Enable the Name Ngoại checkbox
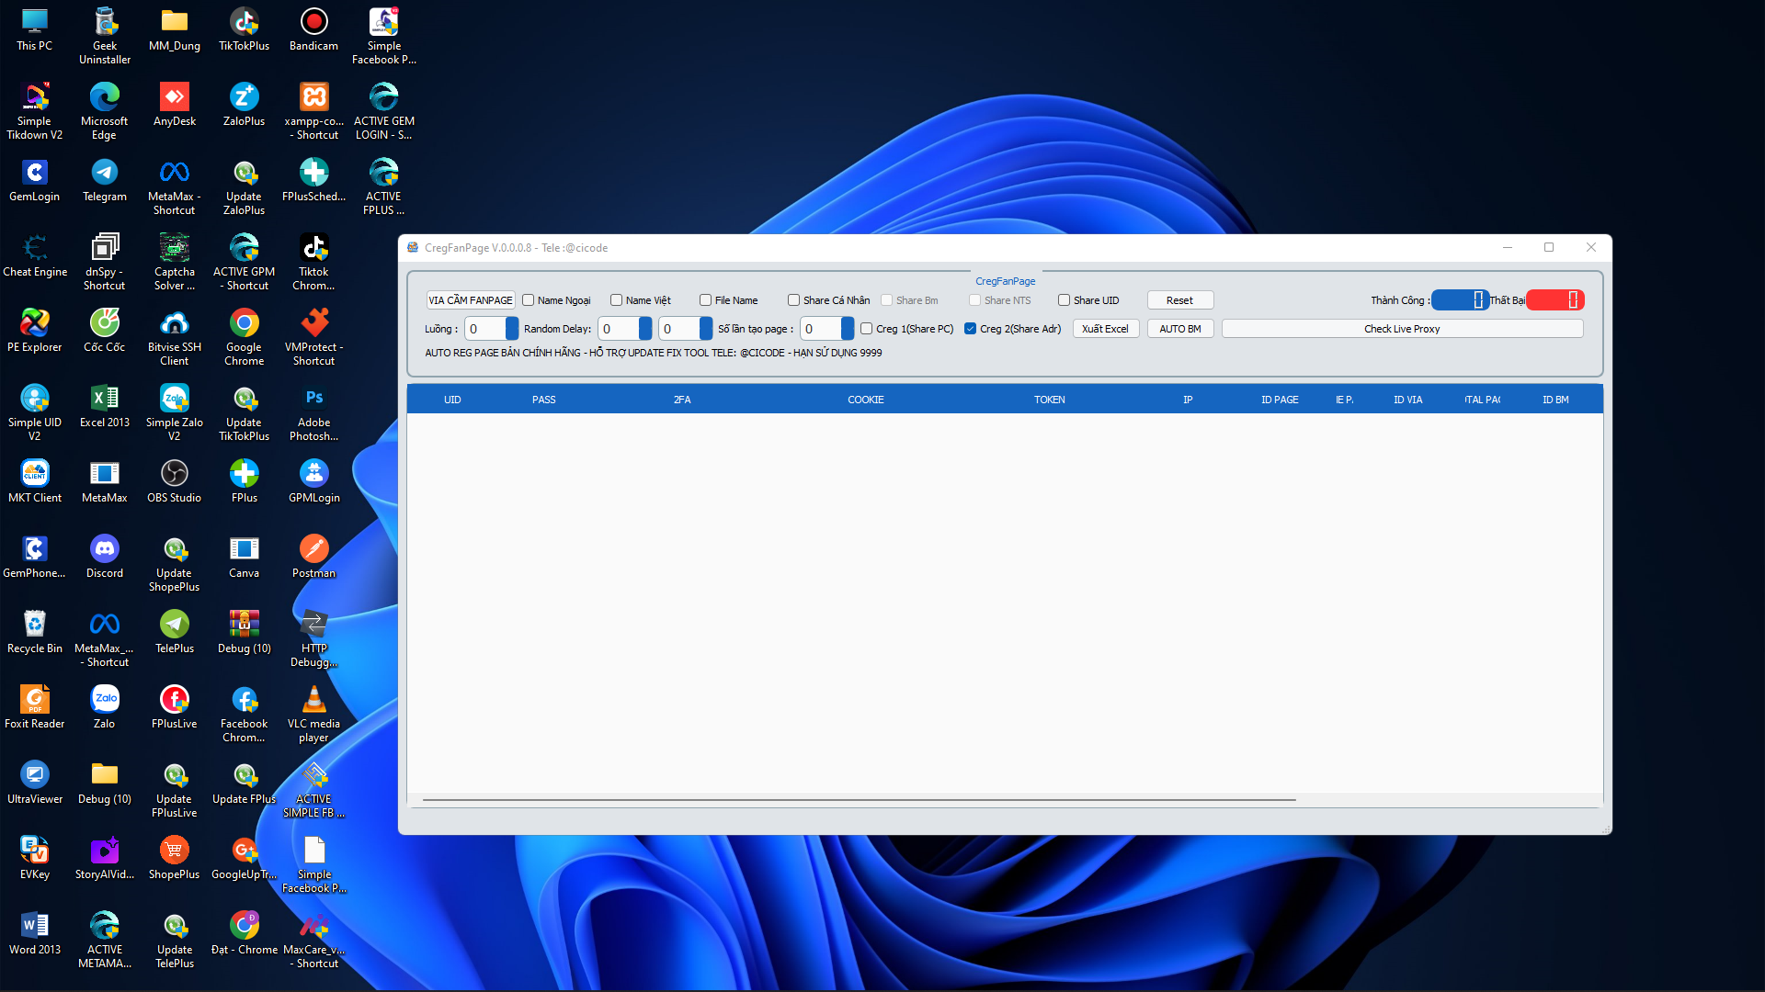The image size is (1765, 992). [529, 300]
